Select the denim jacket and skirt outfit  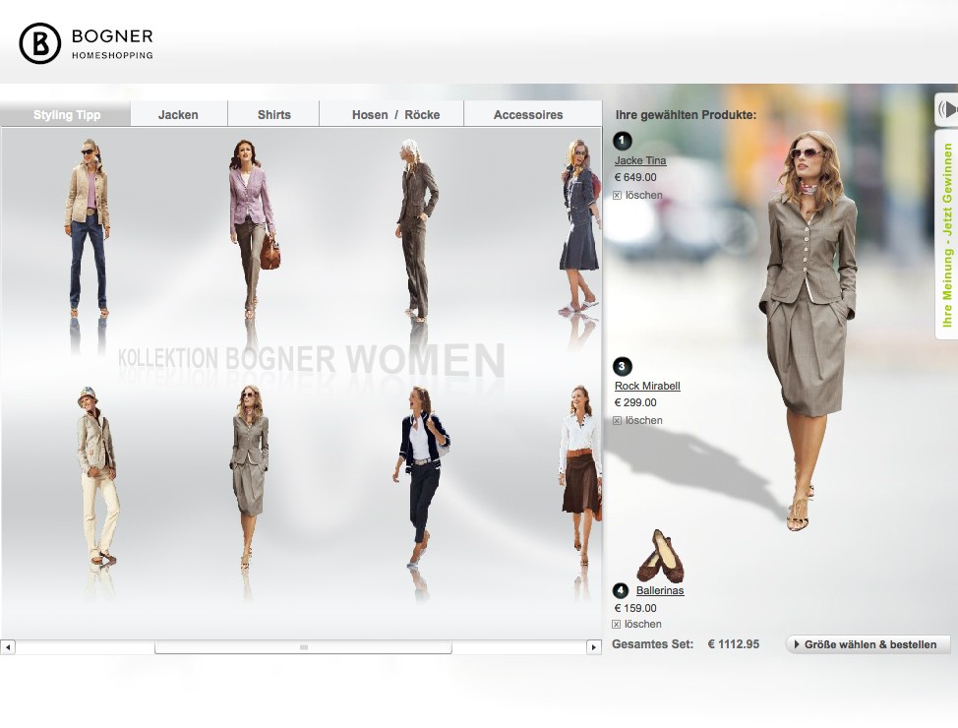point(579,226)
